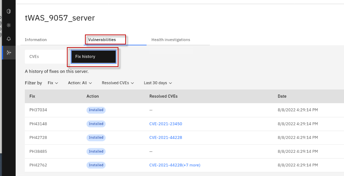Image resolution: width=344 pixels, height=176 pixels.
Task: Select the Fix history view
Action: (93, 57)
